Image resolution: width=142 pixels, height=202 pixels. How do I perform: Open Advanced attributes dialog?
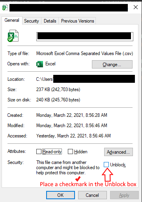point(118,152)
